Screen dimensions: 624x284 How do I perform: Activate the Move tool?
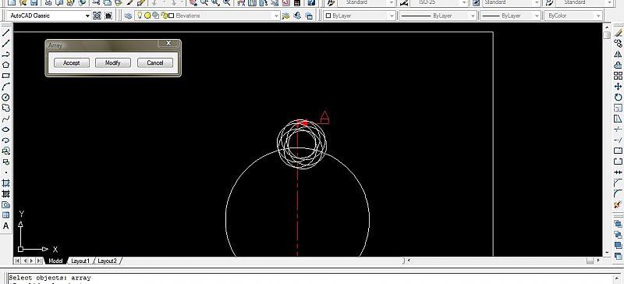pyautogui.click(x=618, y=87)
